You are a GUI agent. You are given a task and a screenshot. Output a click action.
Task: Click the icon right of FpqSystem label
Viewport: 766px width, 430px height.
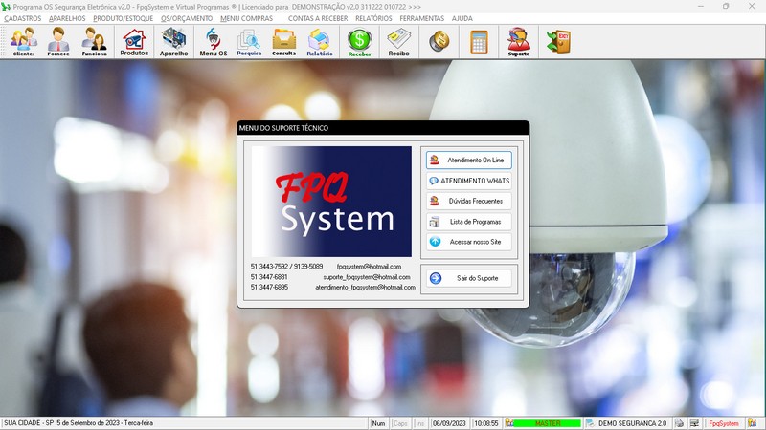click(x=753, y=423)
